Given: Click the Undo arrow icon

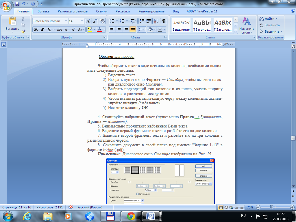Looking at the screenshot, I should [24, 3].
